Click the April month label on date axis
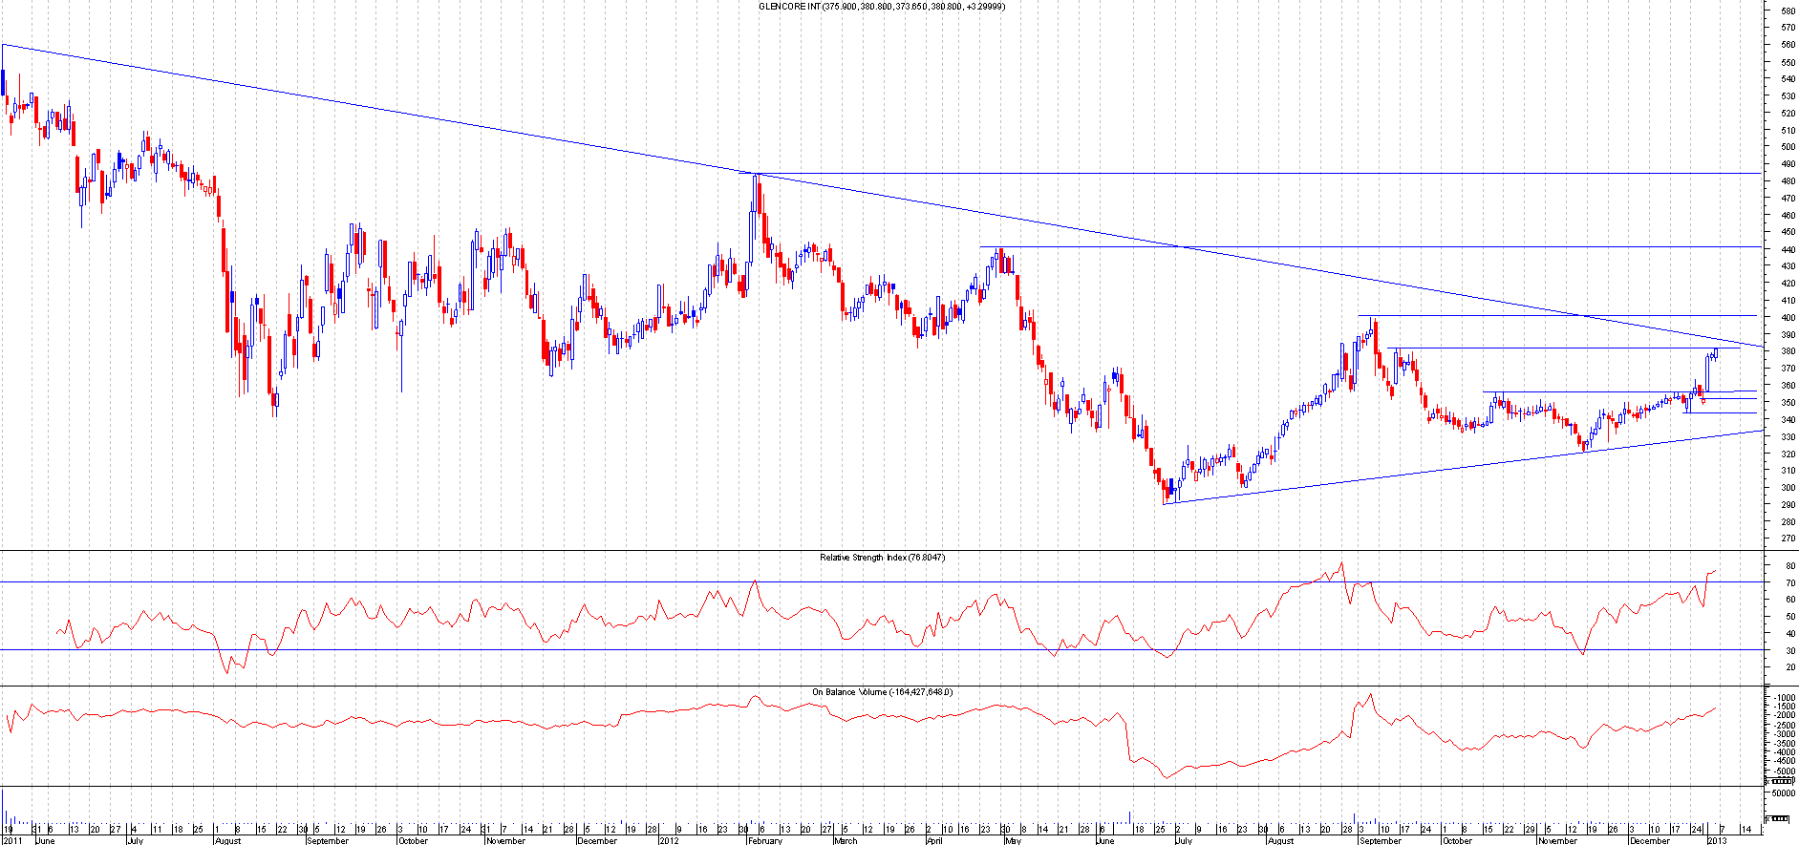Screen dimensions: 1799x845 (934, 840)
